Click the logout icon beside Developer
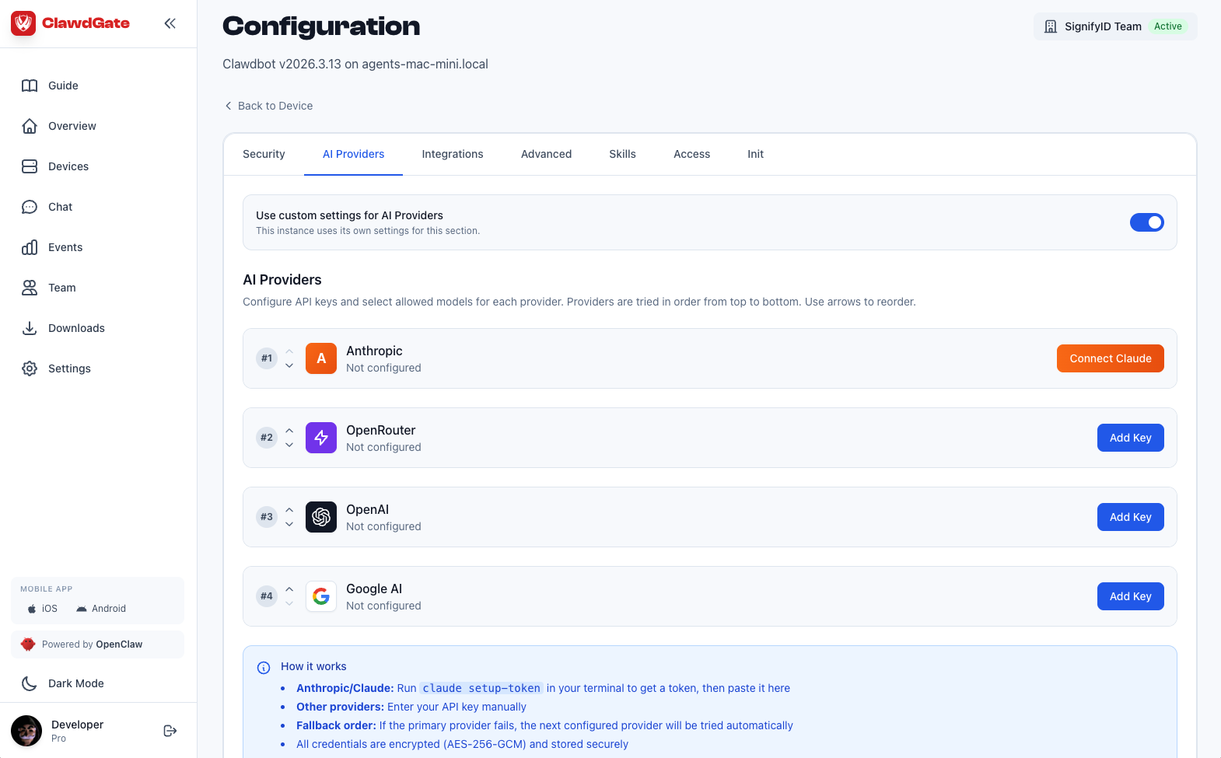This screenshot has width=1221, height=758. point(170,731)
